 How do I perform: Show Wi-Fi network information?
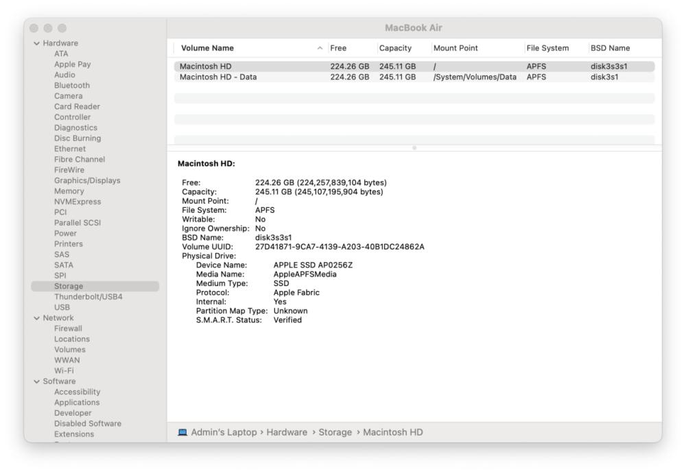[64, 370]
